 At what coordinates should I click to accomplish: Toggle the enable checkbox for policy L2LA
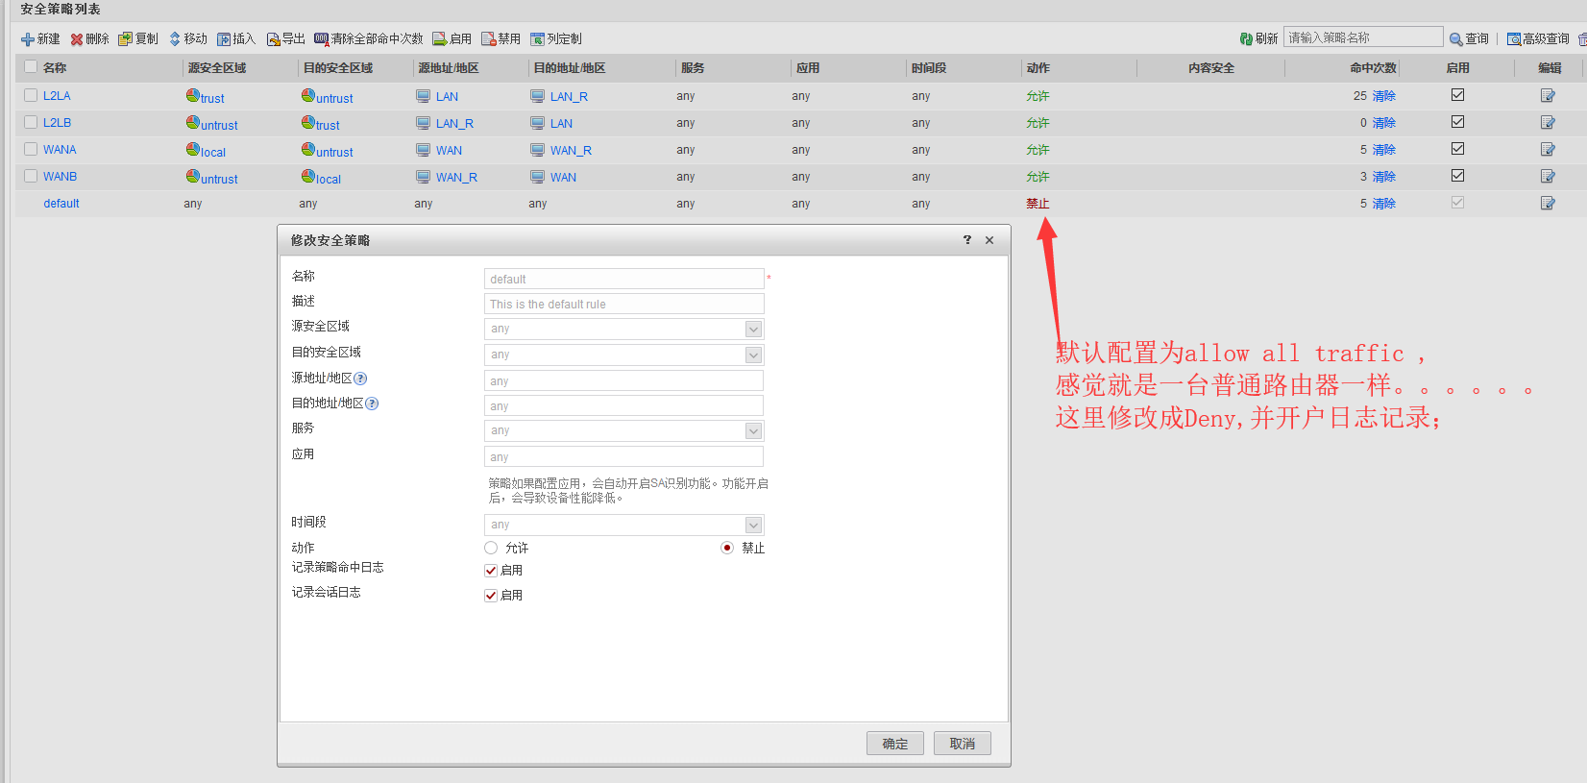(1457, 95)
